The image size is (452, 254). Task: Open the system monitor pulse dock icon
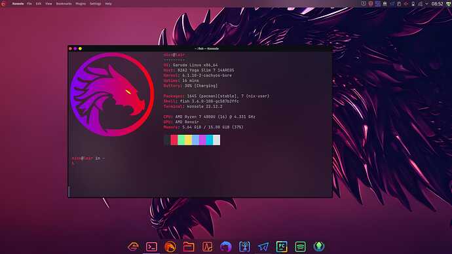[x=207, y=247]
